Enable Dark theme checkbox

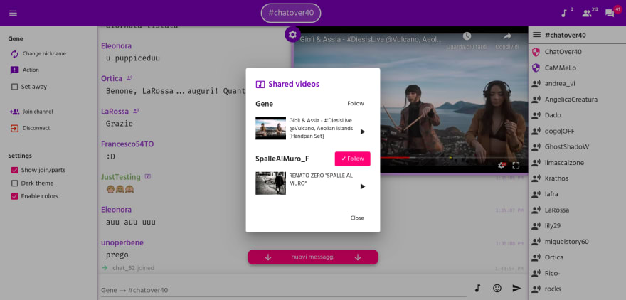tap(14, 183)
